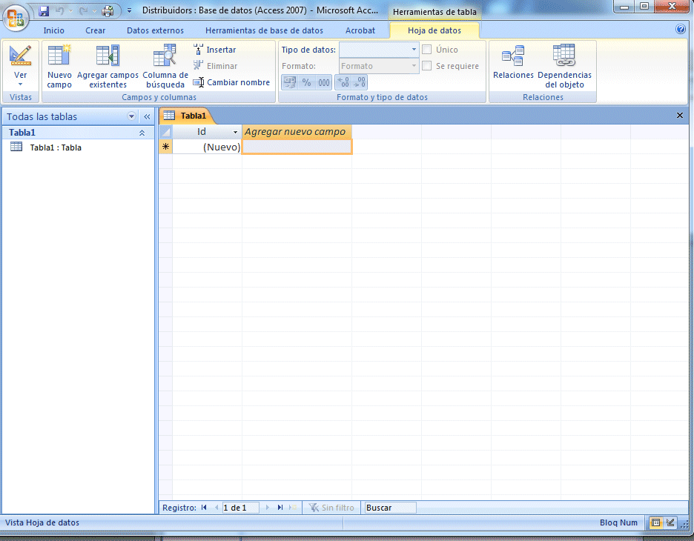
Task: Collapse the Tabla1 group
Action: [x=142, y=133]
